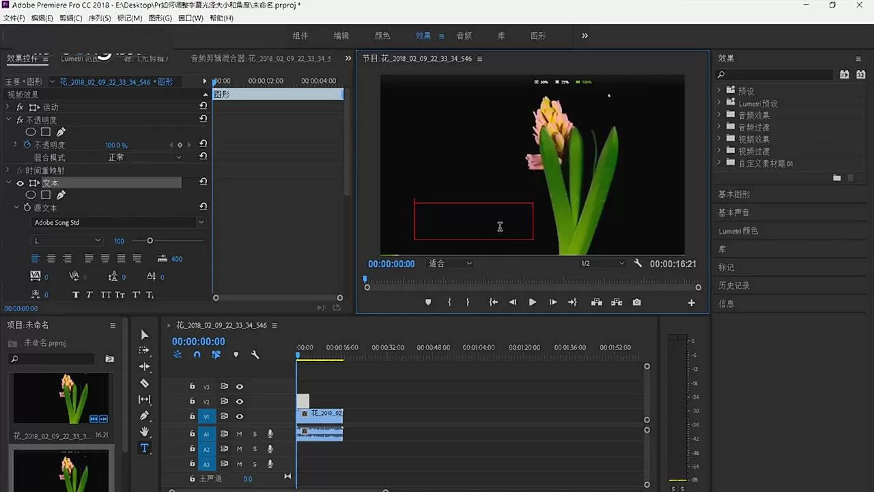874x492 pixels.
Task: Select the white graphic clip on V2
Action: click(302, 401)
